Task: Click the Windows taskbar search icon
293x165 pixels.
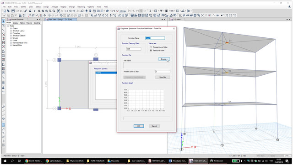Action: pyautogui.click(x=12, y=161)
